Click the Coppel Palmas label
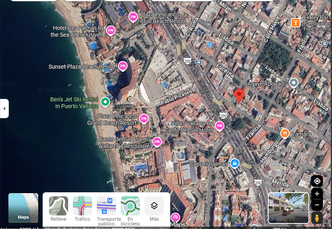 tap(208, 164)
